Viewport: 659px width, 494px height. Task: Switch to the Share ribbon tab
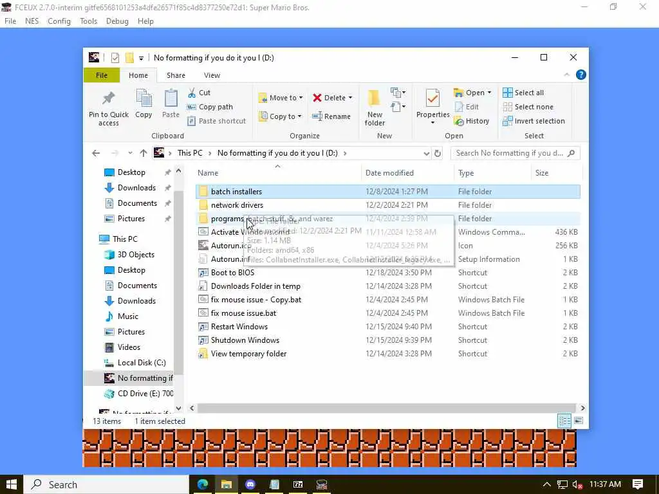pos(176,75)
